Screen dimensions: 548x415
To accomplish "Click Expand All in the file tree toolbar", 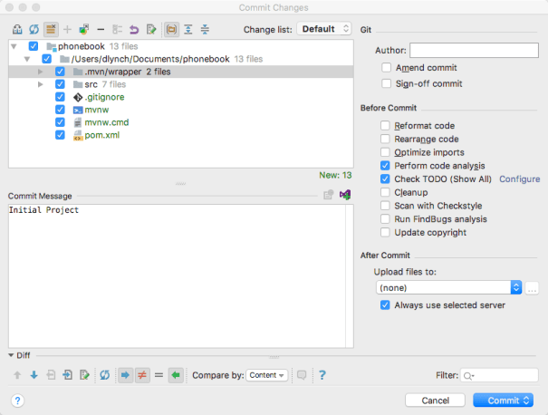I will 188,29.
